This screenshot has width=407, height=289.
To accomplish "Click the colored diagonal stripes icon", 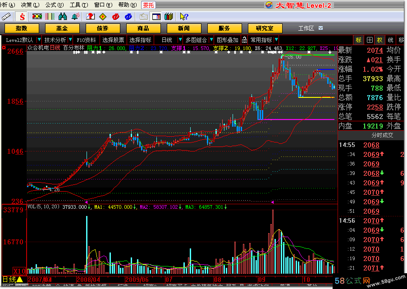I will coord(50,17).
